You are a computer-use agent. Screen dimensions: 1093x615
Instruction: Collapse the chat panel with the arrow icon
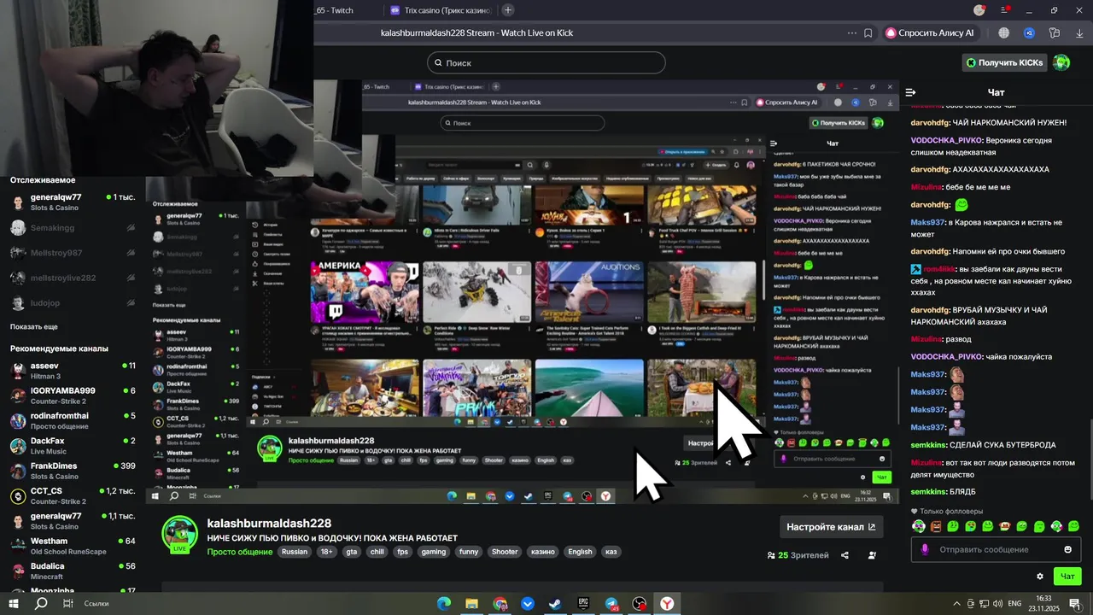tap(910, 92)
